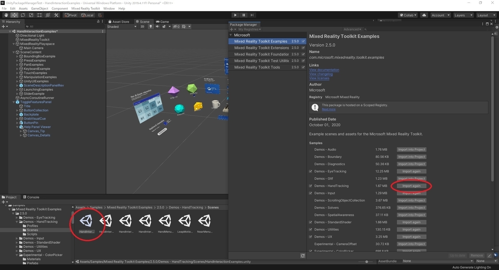Screen dimensions: 499x270
Task: Select the Hand (pan) tool
Action: 6,15
